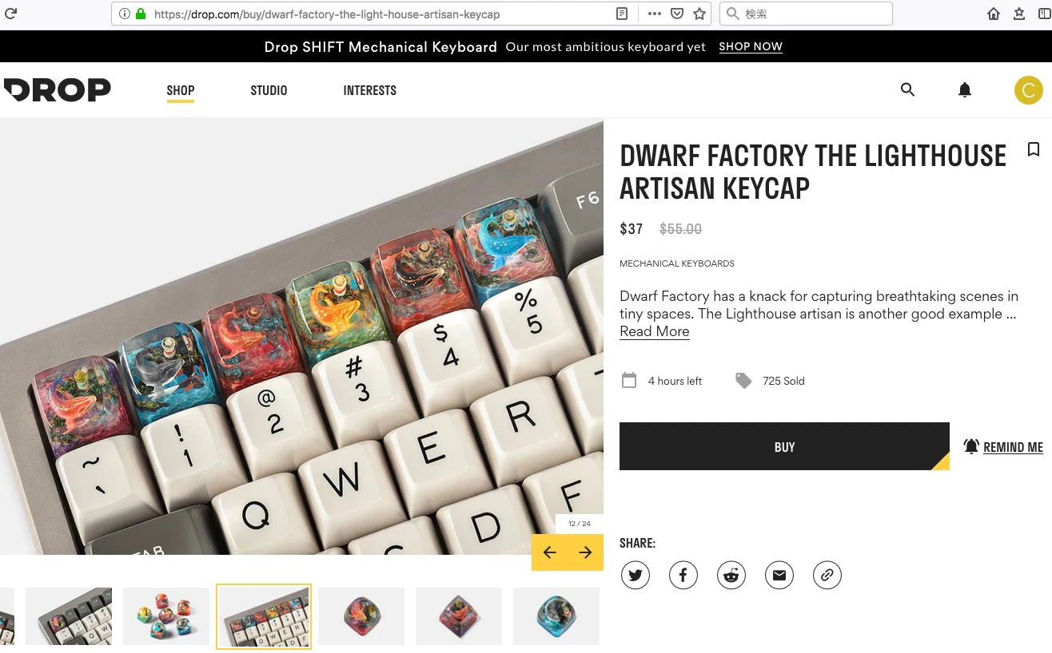Expand description with Read More

654,331
